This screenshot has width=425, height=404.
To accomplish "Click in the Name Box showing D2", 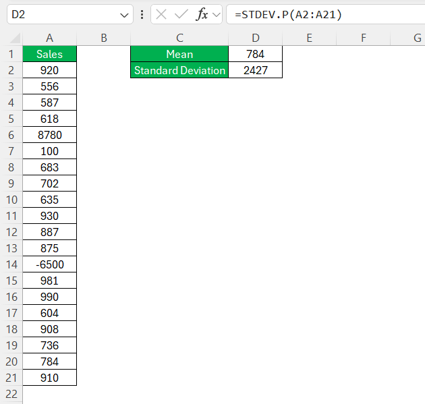I will [x=70, y=14].
